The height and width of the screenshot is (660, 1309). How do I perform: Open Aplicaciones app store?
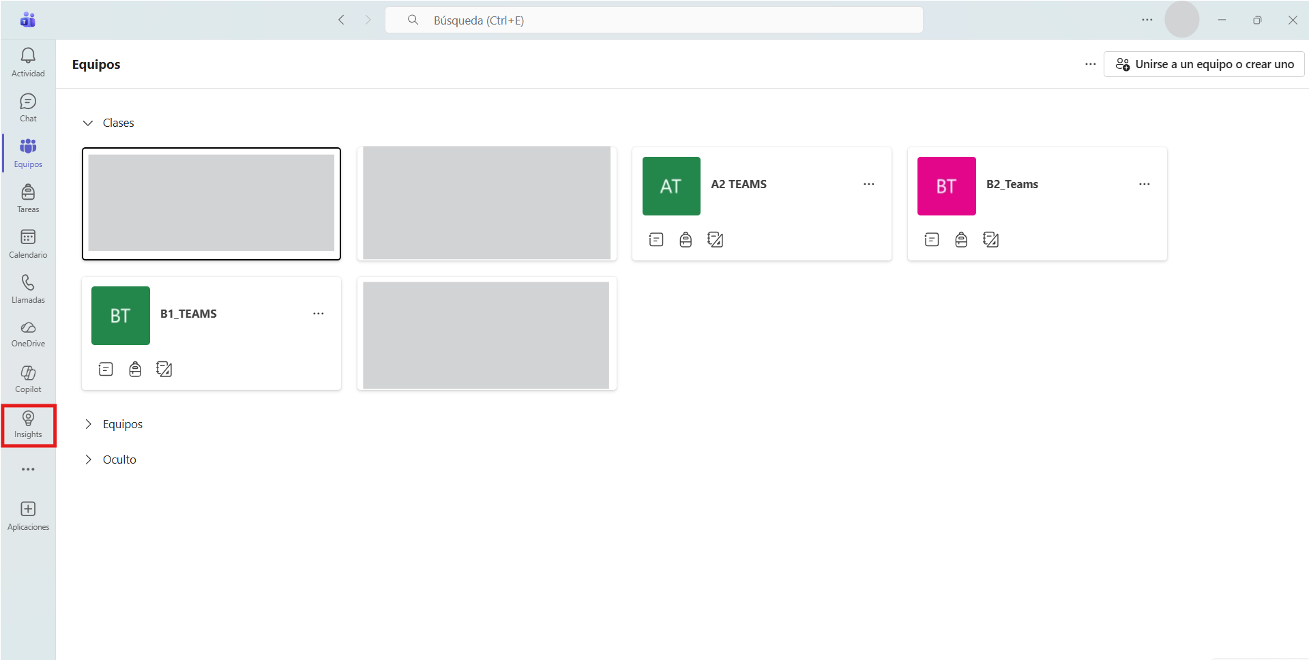point(28,515)
